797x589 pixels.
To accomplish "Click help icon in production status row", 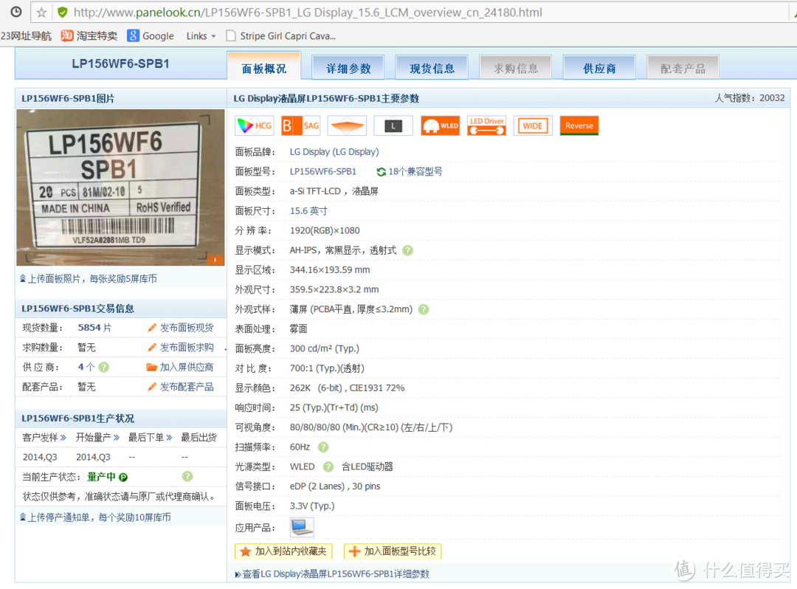I will 187,476.
